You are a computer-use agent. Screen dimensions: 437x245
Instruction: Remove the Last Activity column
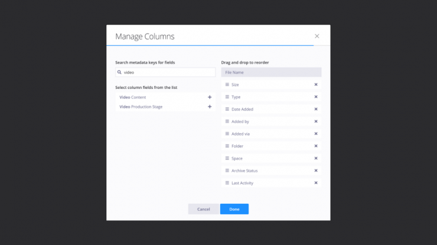[x=316, y=183]
